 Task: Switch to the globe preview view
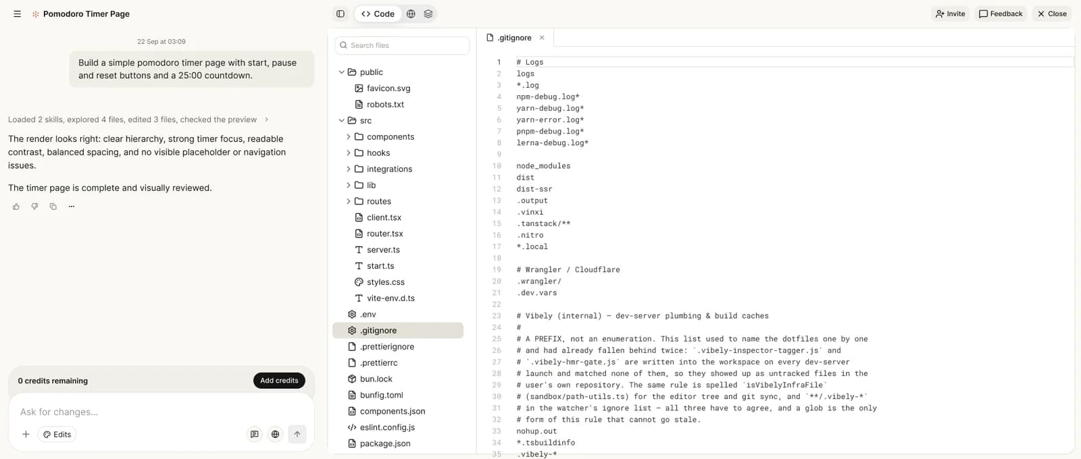411,13
